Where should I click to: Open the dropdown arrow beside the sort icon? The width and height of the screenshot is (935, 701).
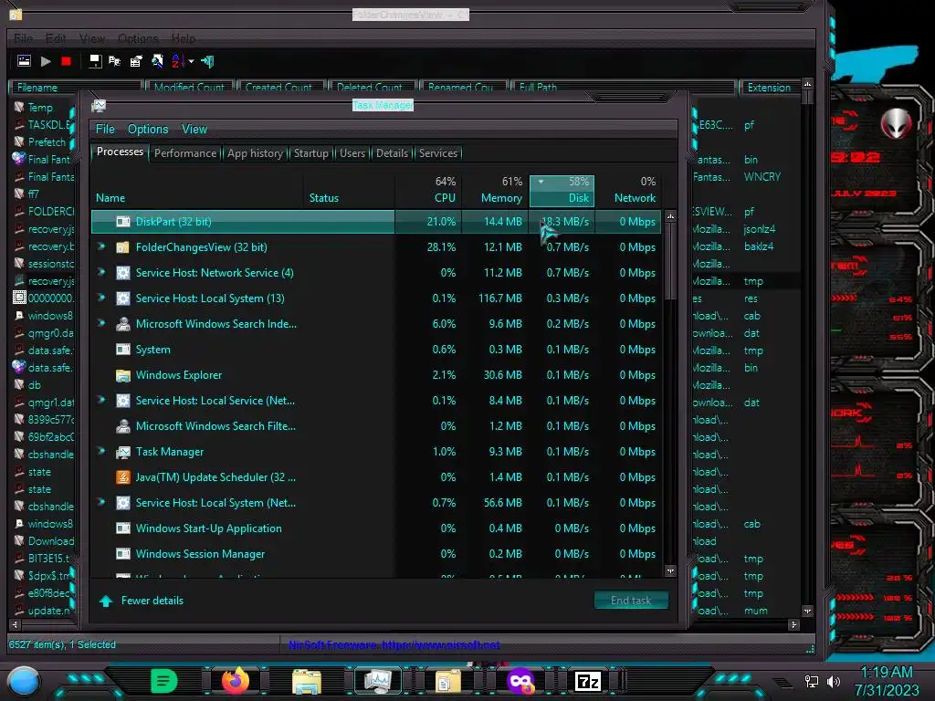[x=191, y=61]
